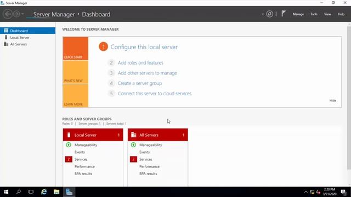Open the Help menu

click(x=341, y=14)
